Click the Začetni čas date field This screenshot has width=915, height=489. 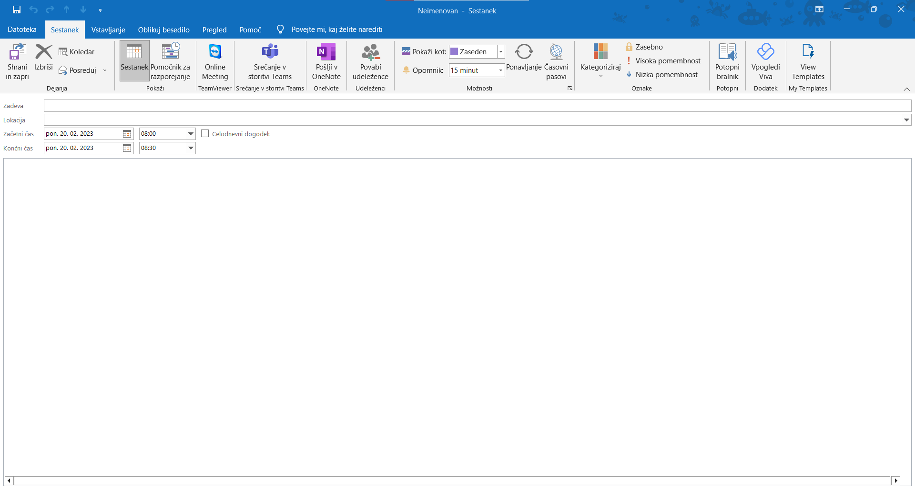point(83,134)
